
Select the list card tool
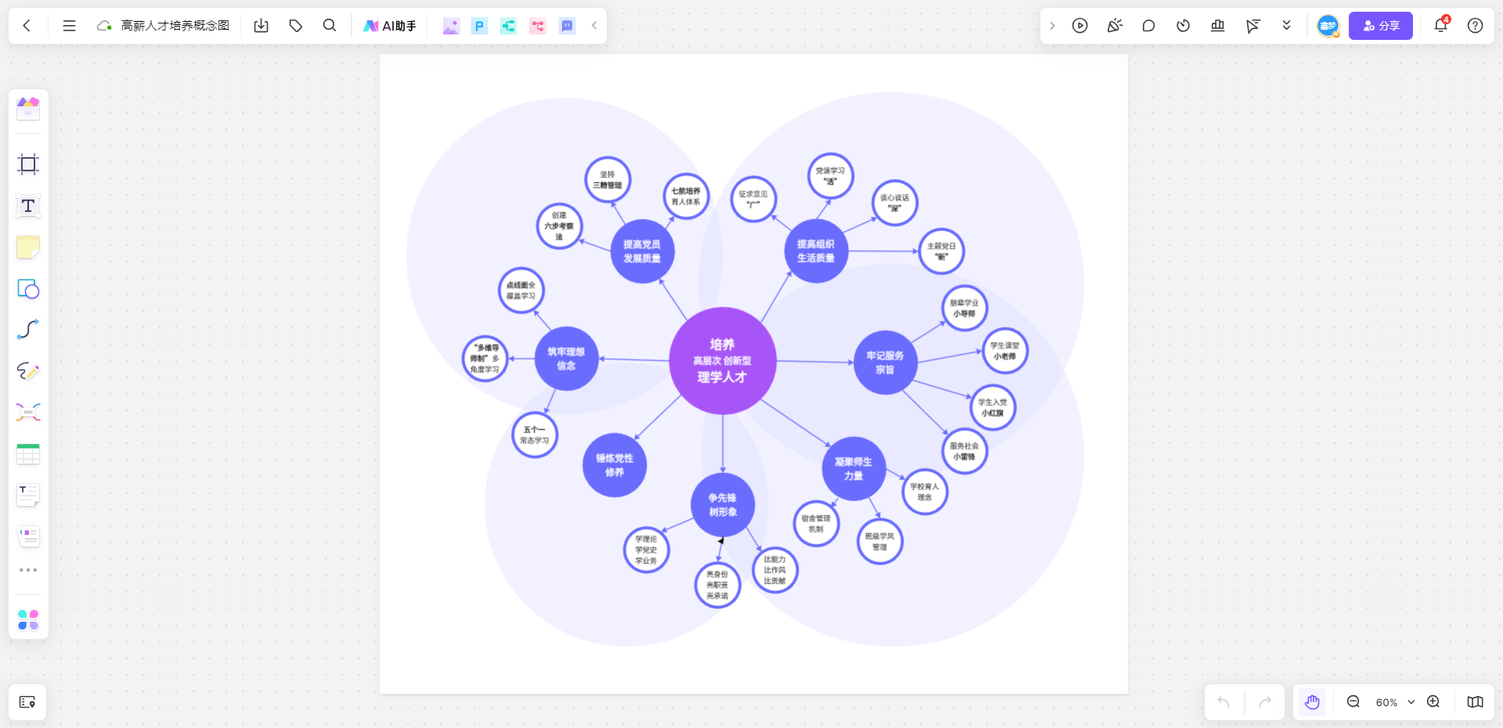[x=28, y=536]
